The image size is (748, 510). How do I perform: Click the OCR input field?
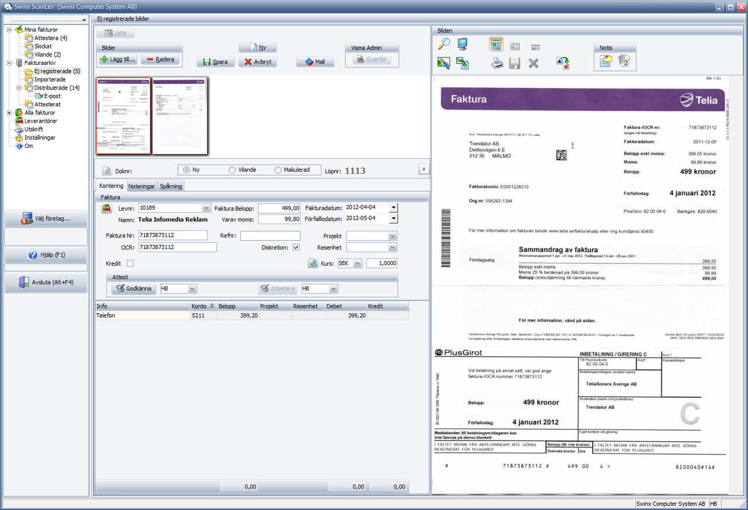(x=177, y=247)
